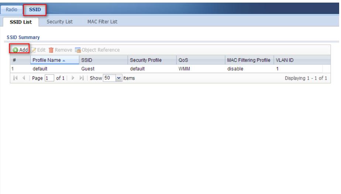
Task: Click the Object Reference icon
Action: [x=77, y=50]
